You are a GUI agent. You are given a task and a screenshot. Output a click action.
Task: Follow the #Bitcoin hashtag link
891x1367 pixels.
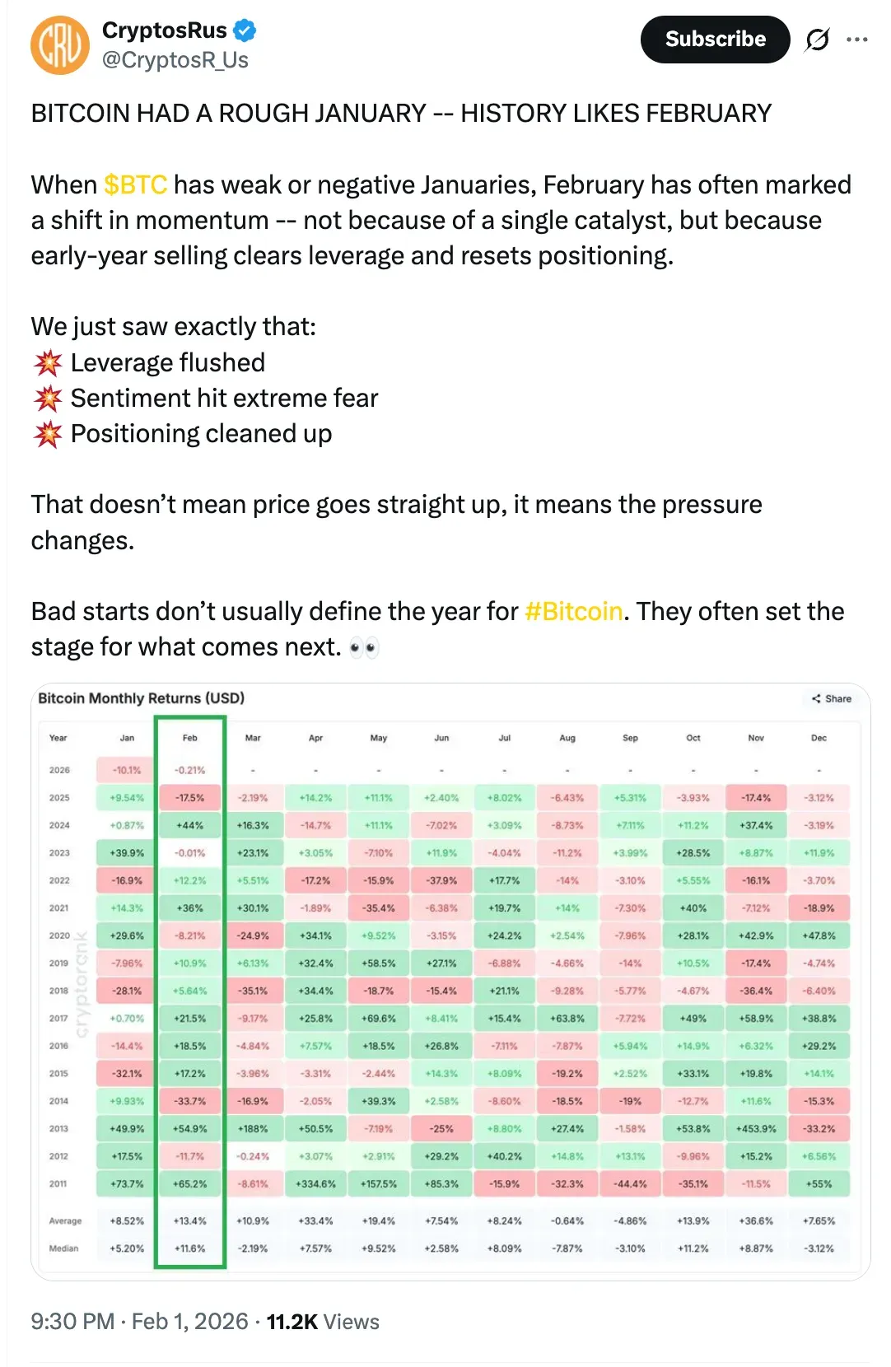pos(573,611)
